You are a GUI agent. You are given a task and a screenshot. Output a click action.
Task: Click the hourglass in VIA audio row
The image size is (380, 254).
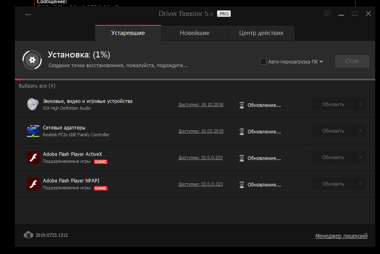tap(242, 105)
